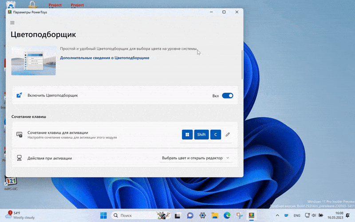Image resolution: width=355 pixels, height=222 pixels.
Task: Click the text Настройте сочетание клавиш для активации
Action: [x=72, y=138]
